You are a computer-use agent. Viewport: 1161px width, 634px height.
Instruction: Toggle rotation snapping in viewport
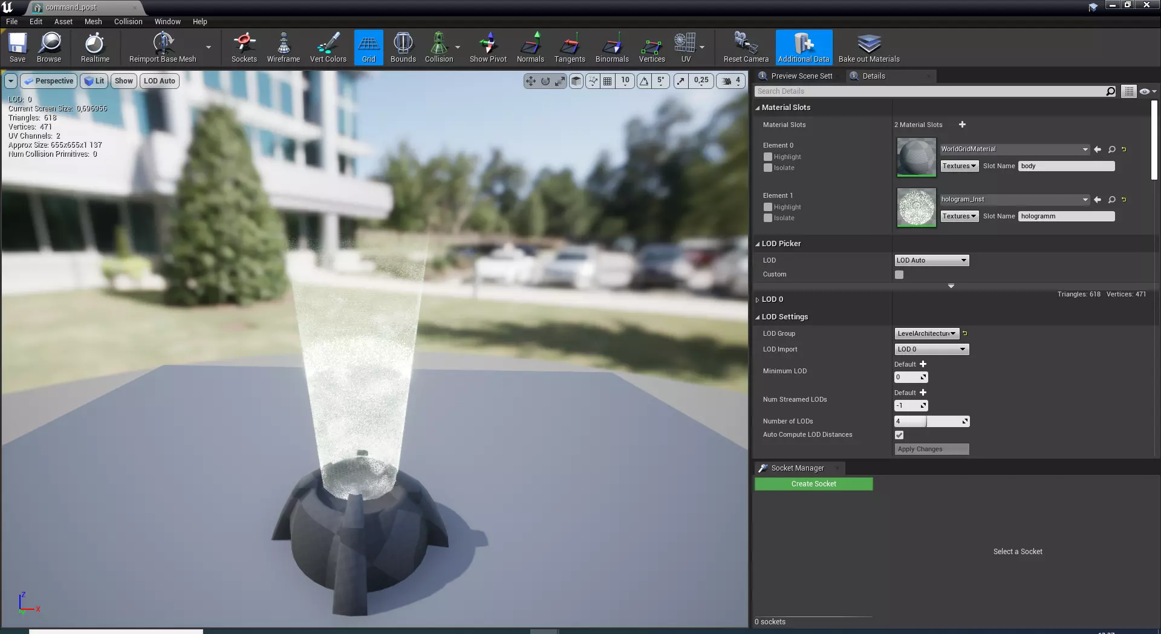645,81
